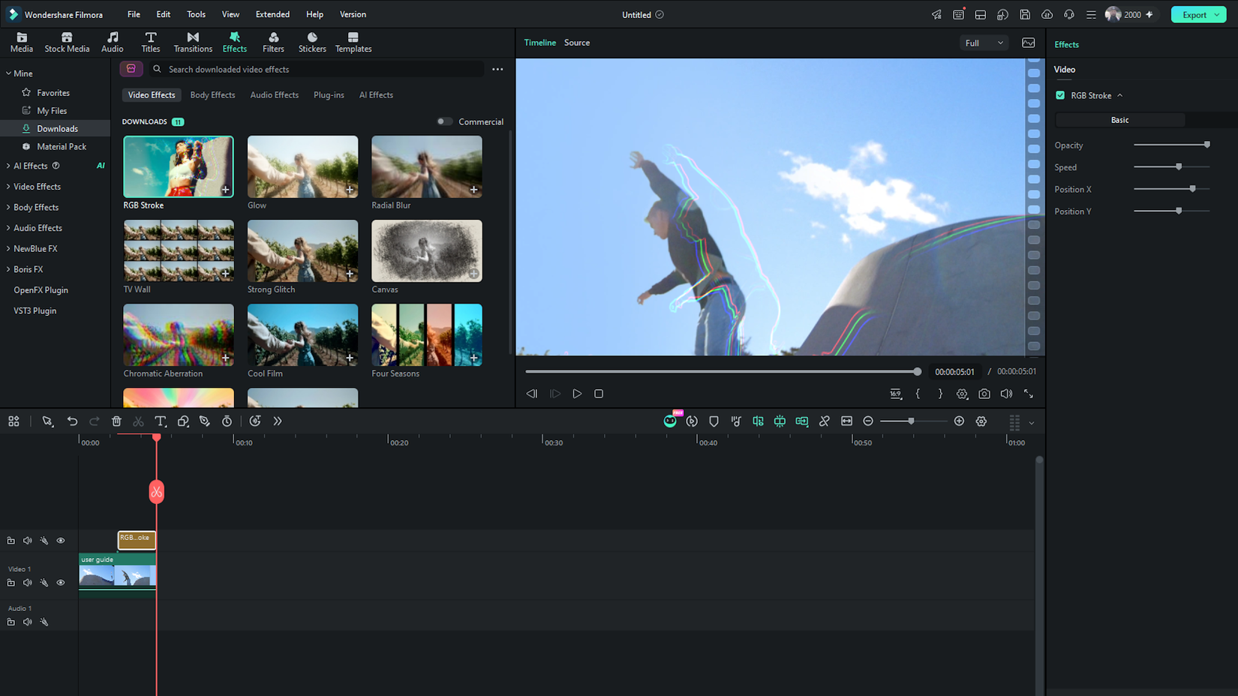1238x696 pixels.
Task: Select the Basic button in Effects panel
Action: point(1119,120)
